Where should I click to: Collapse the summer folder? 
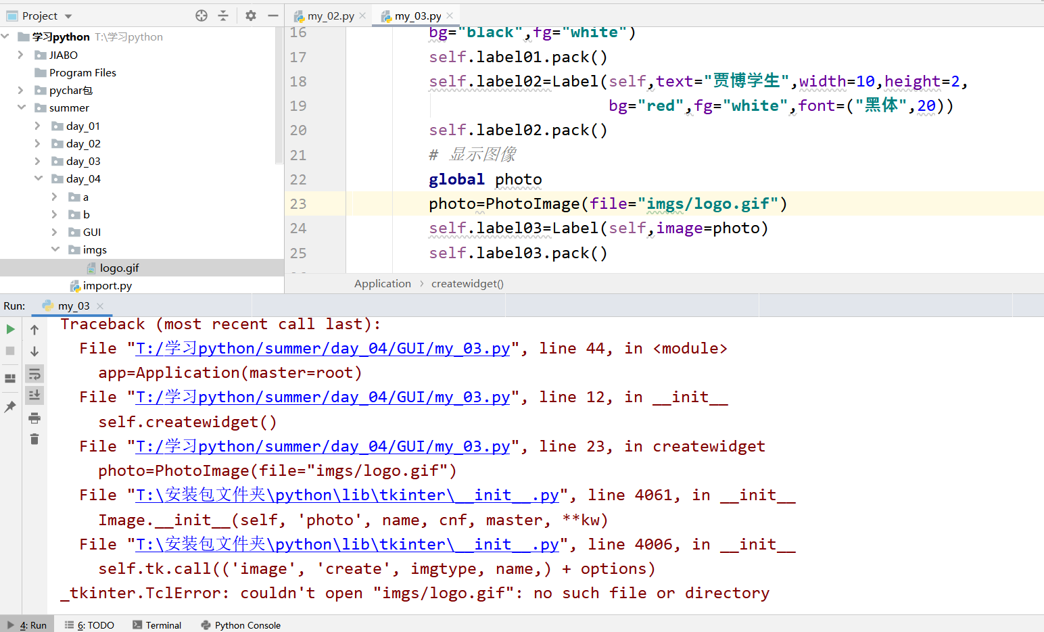(x=21, y=107)
